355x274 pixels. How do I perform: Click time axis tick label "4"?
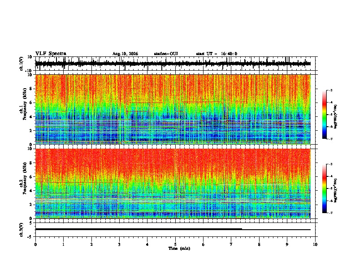click(x=147, y=244)
